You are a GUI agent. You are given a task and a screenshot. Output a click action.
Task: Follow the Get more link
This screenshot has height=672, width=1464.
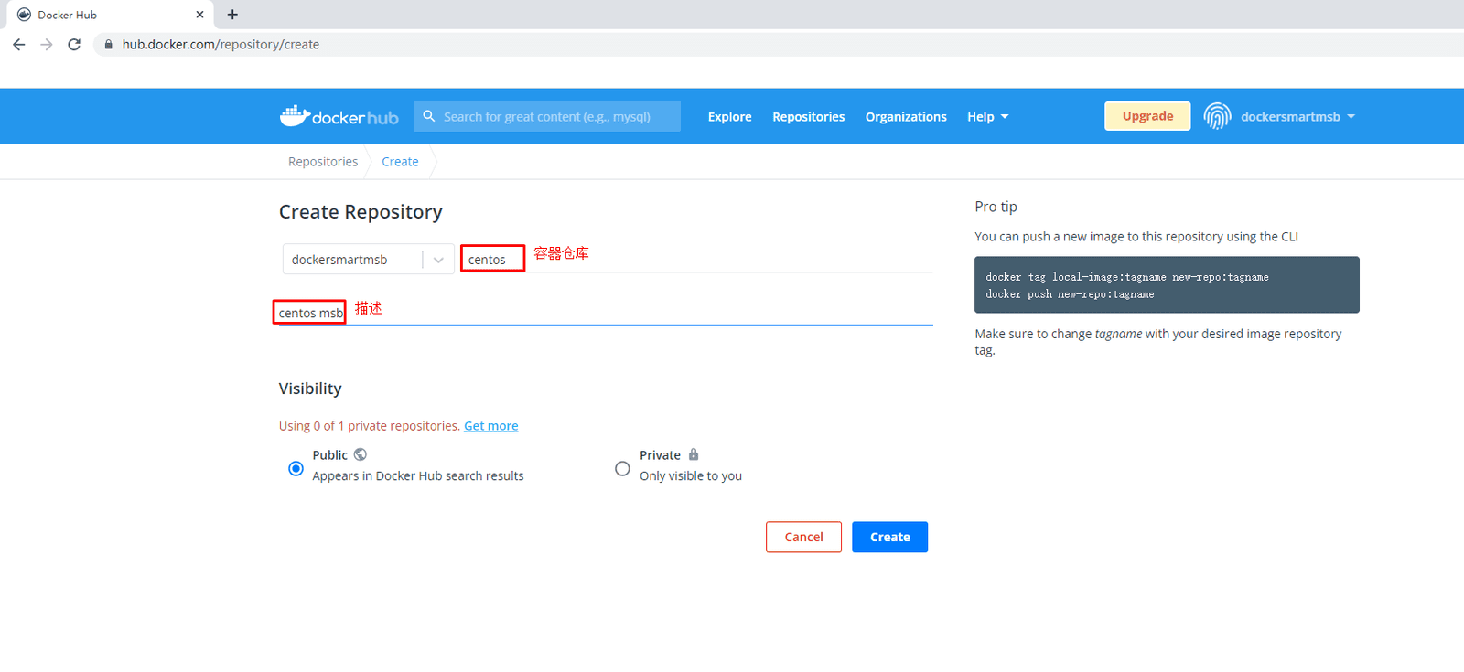pos(490,426)
